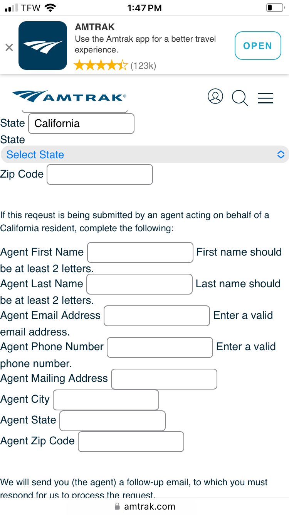Open the Amtrak app via OPEN button
This screenshot has width=289, height=515.
[x=258, y=46]
